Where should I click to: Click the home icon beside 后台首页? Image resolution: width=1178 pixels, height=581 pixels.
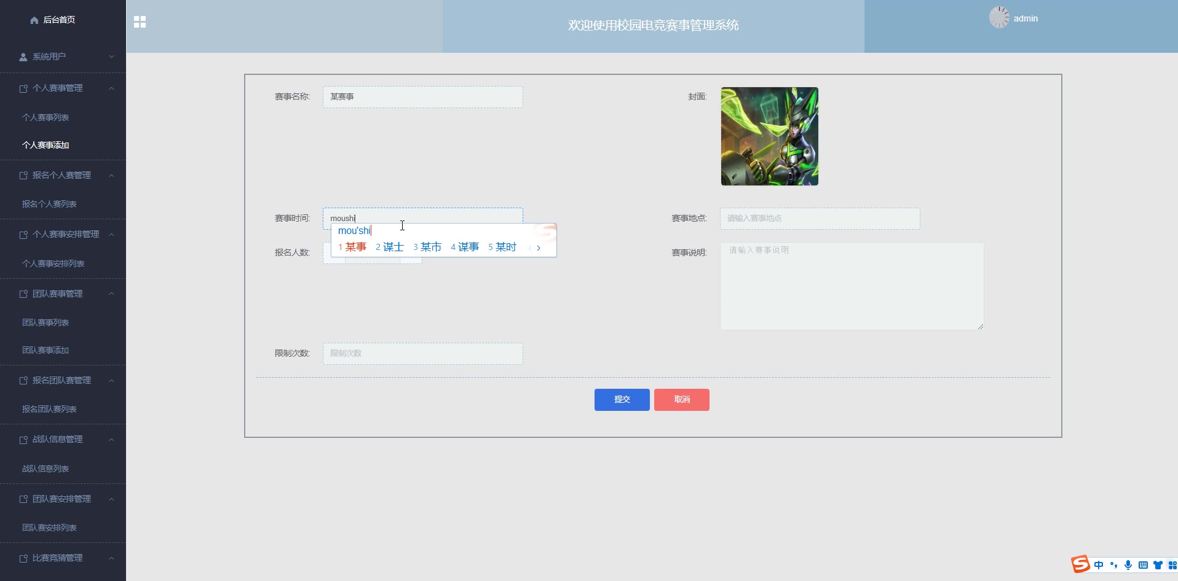[x=34, y=20]
